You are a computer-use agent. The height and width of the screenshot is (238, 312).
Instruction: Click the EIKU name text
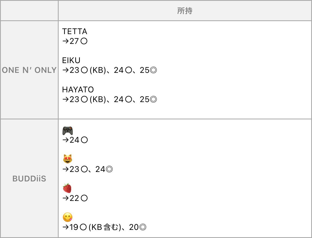coord(71,60)
